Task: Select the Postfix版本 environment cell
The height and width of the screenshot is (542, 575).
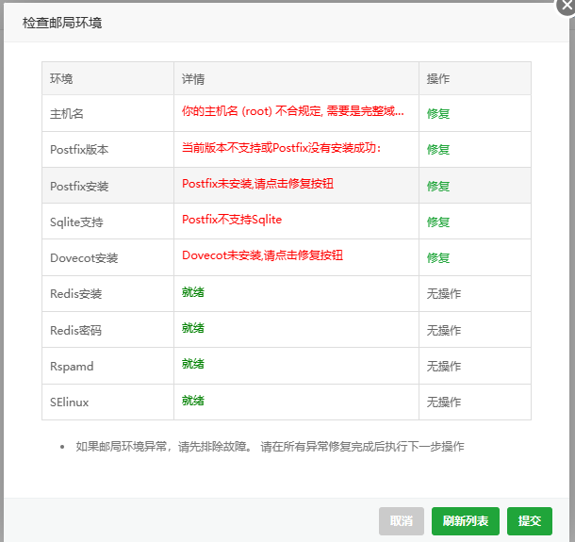Action: coord(107,150)
